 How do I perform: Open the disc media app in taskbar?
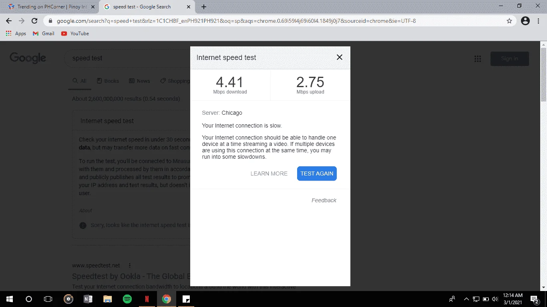click(69, 299)
